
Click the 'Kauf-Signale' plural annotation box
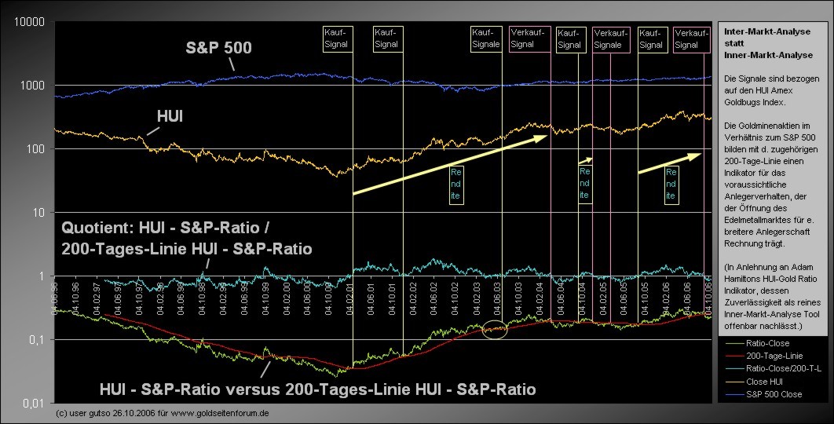coord(486,38)
